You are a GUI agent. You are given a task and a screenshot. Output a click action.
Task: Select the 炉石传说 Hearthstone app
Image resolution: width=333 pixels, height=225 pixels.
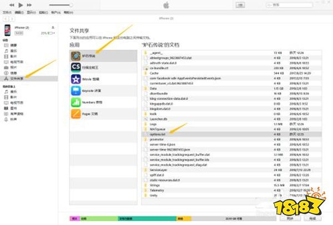(103, 56)
